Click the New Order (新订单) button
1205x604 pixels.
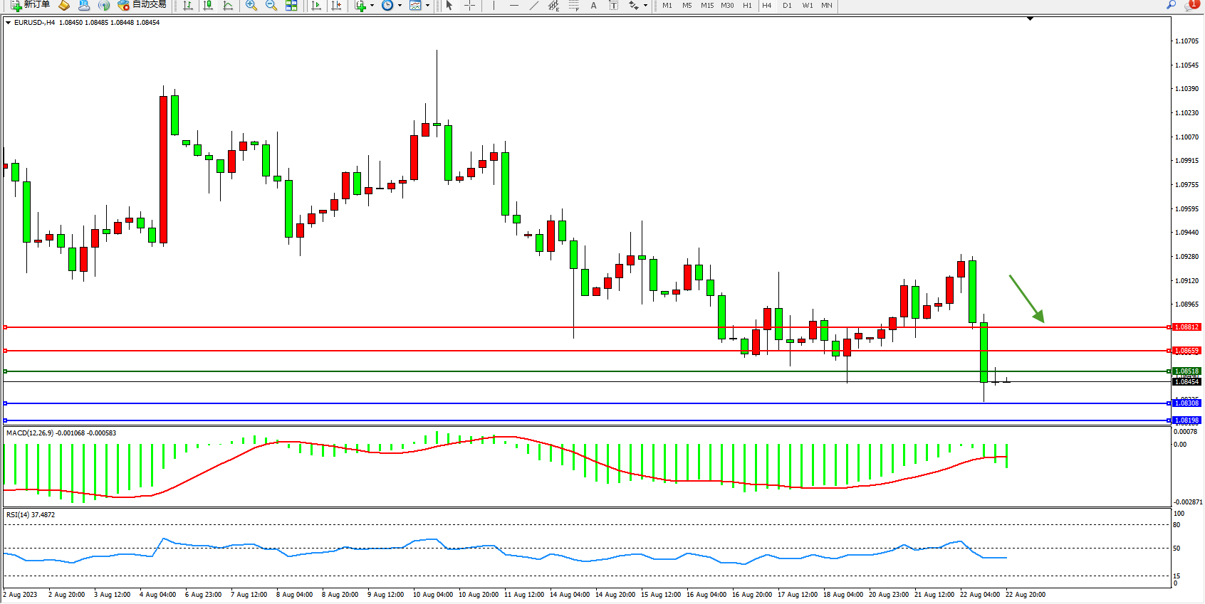[x=30, y=5]
